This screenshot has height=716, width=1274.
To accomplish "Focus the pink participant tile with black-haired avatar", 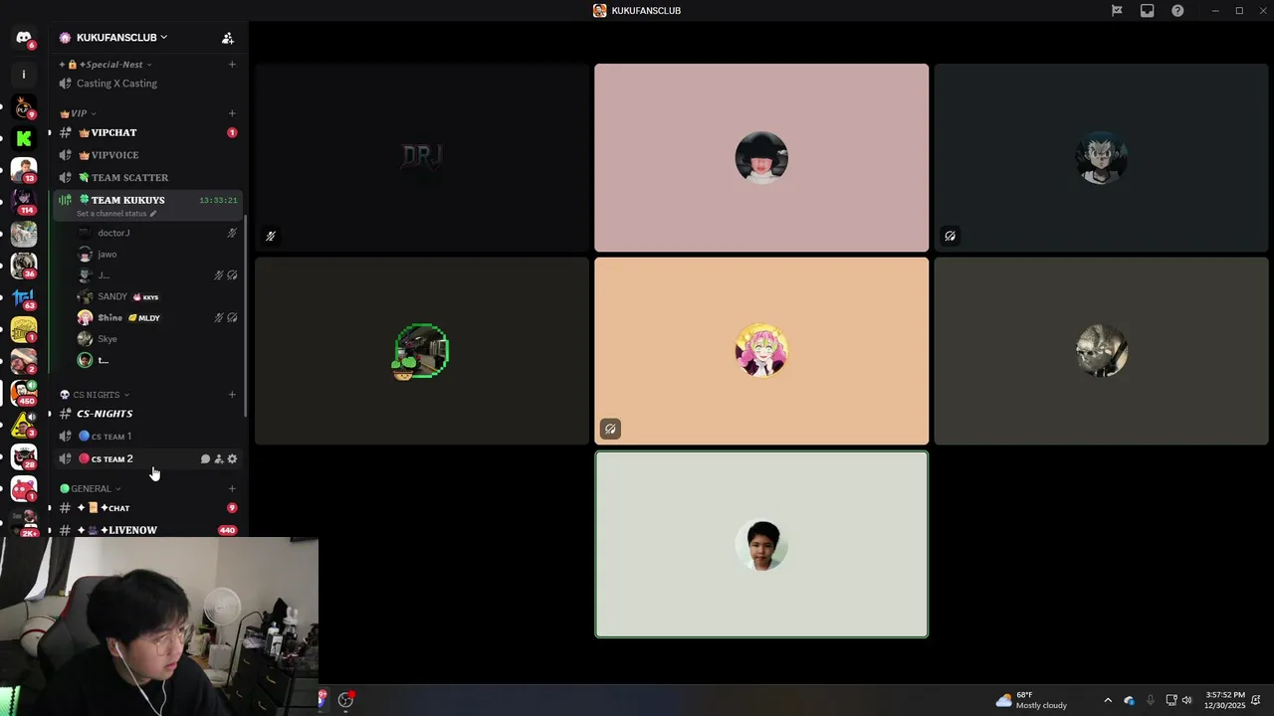I will [761, 157].
